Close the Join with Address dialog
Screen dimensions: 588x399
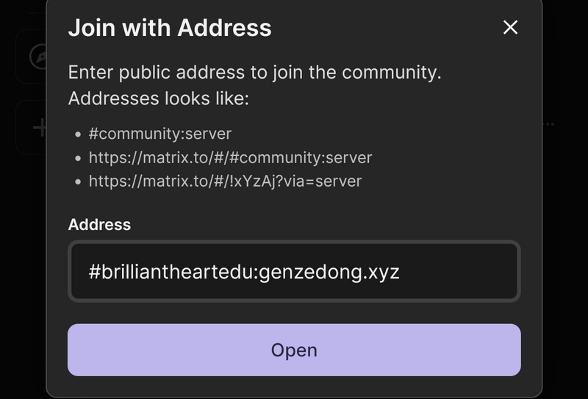[x=510, y=28]
